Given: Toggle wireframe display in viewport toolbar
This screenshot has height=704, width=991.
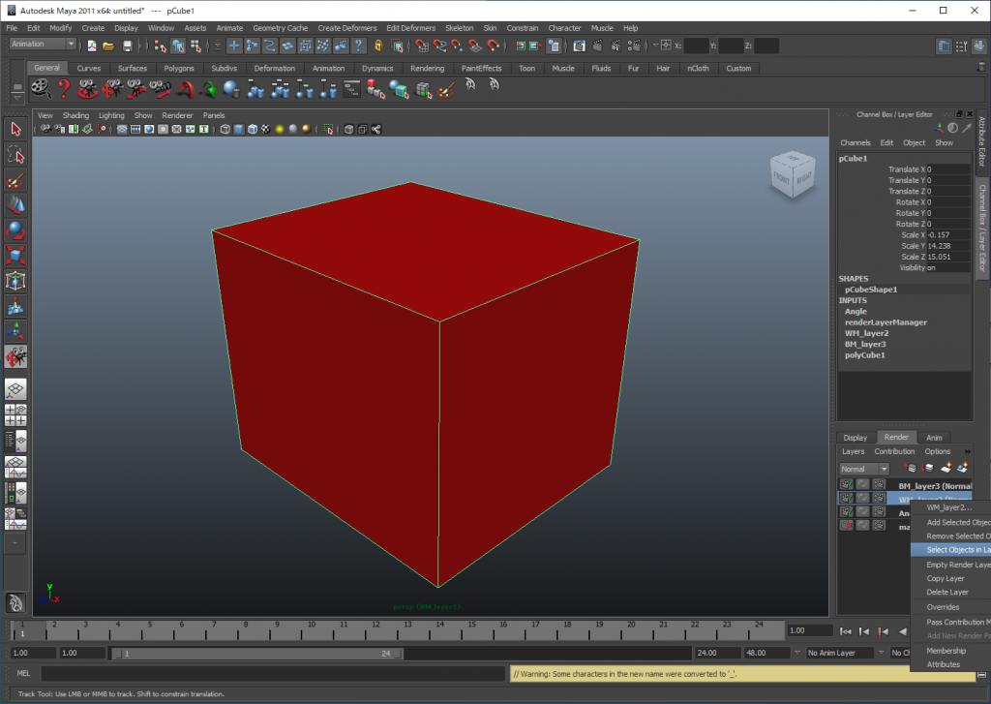Looking at the screenshot, I should pos(225,130).
